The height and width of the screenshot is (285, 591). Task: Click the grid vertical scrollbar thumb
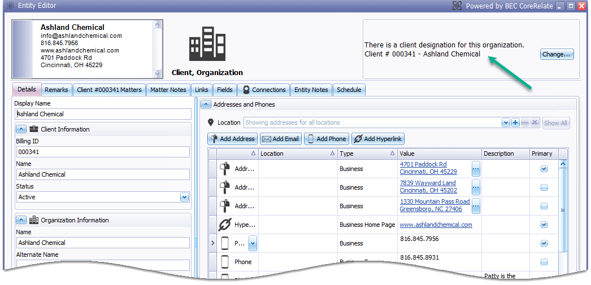click(x=563, y=210)
